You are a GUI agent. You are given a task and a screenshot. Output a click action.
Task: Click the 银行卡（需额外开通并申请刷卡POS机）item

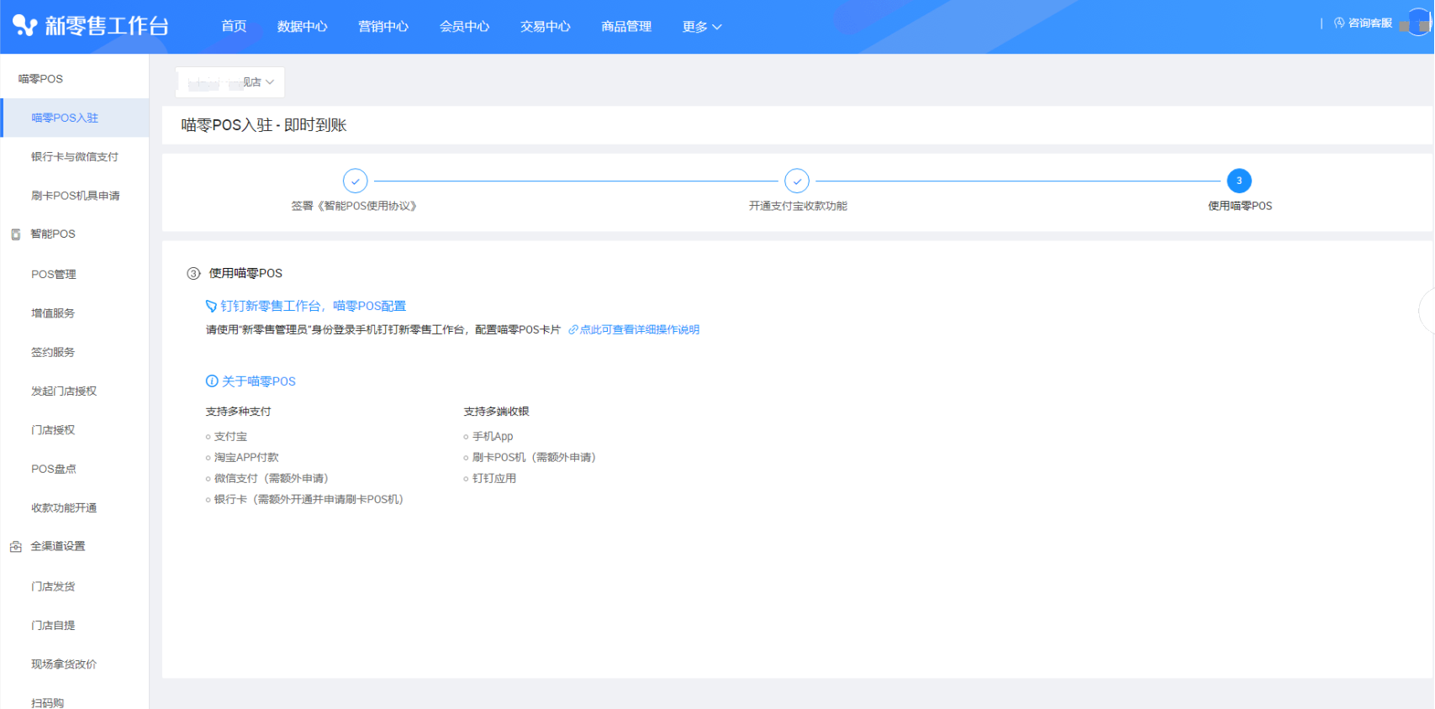point(309,500)
